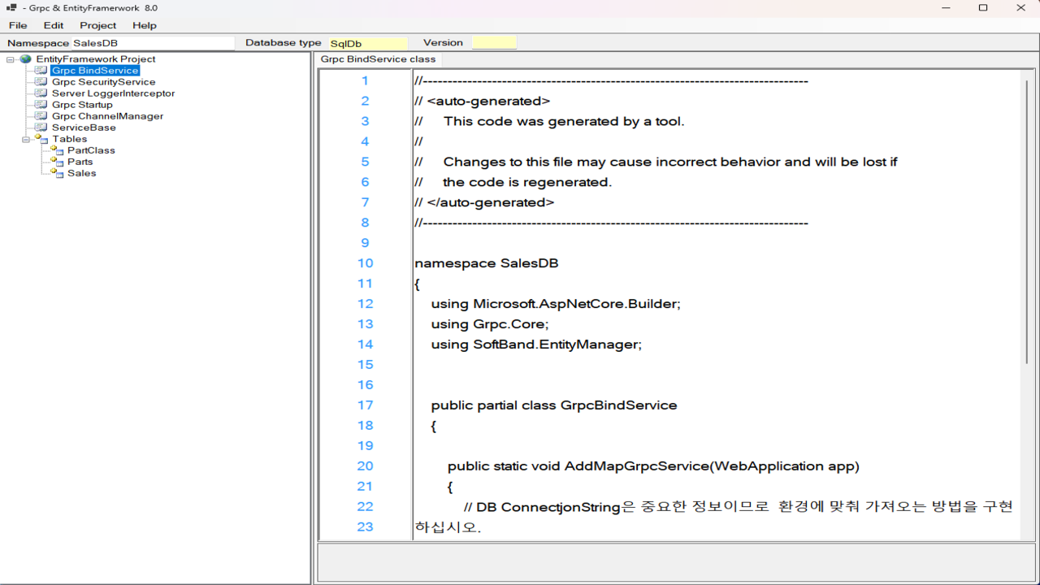Open the Edit menu
The width and height of the screenshot is (1040, 585).
point(54,25)
